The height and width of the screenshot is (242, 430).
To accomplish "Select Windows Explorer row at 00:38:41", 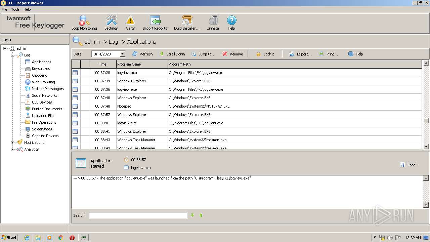I will [247, 131].
